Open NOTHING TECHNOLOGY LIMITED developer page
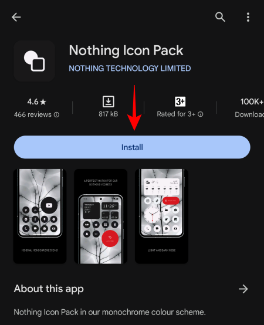 [x=130, y=69]
